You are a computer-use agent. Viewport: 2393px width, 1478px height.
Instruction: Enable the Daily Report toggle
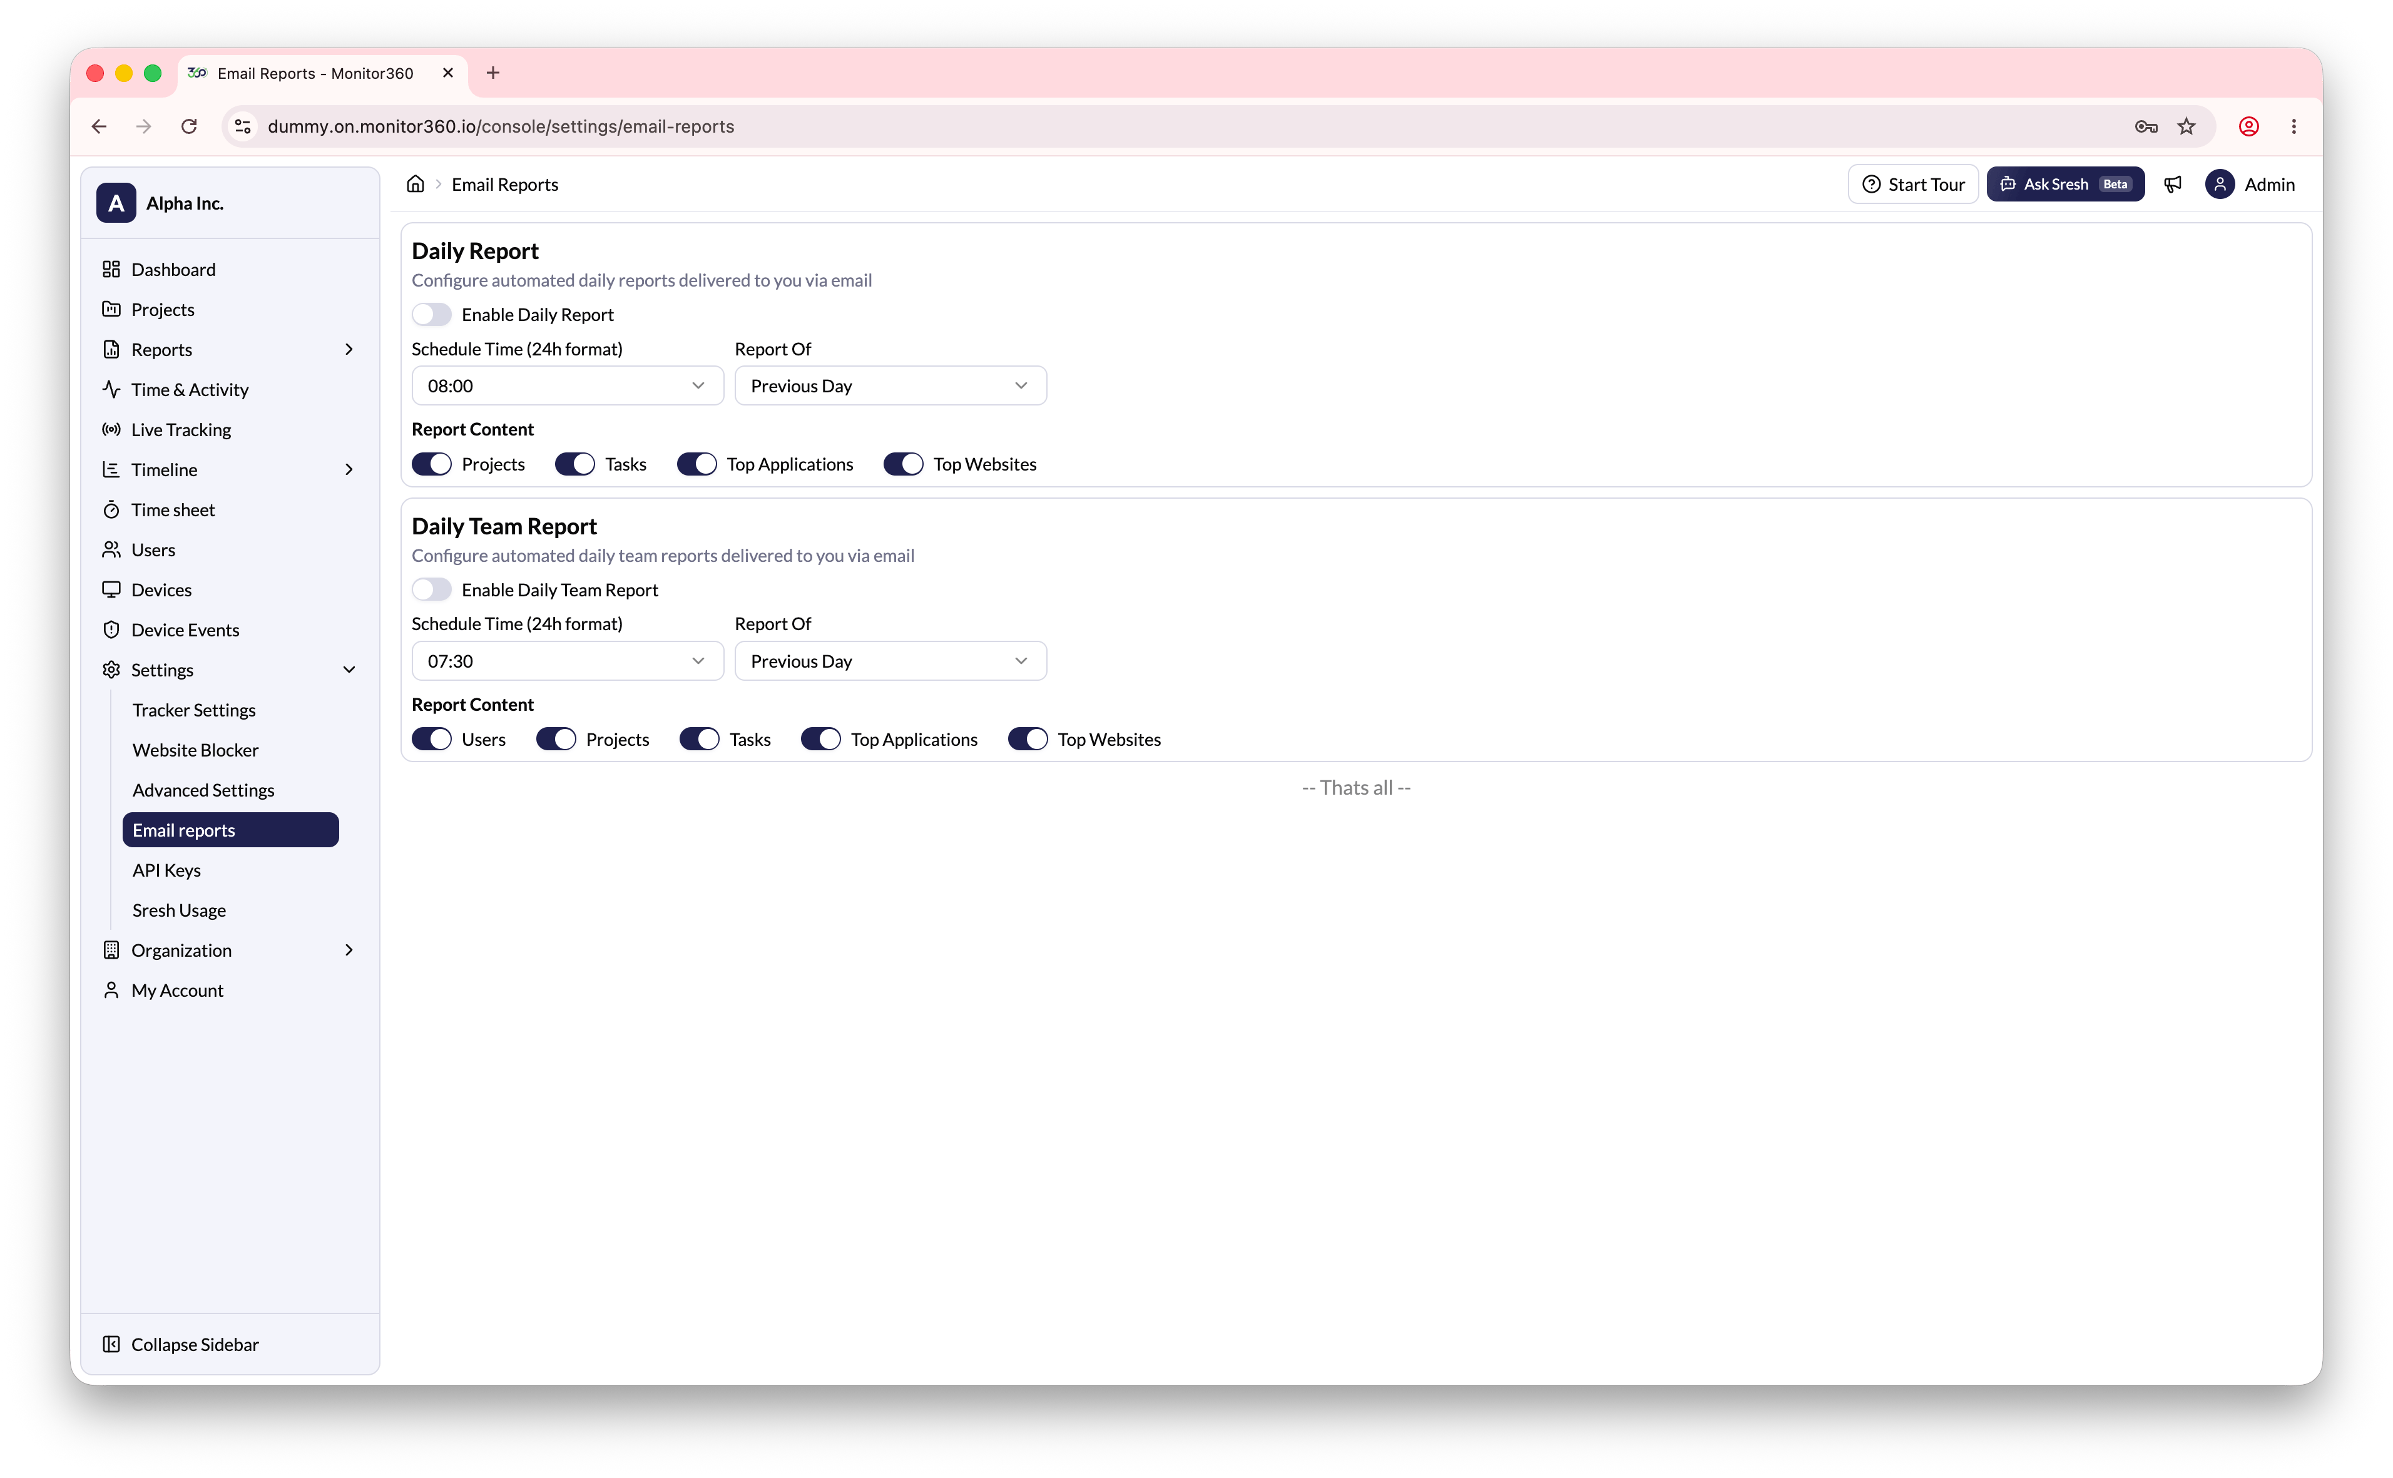(x=431, y=315)
